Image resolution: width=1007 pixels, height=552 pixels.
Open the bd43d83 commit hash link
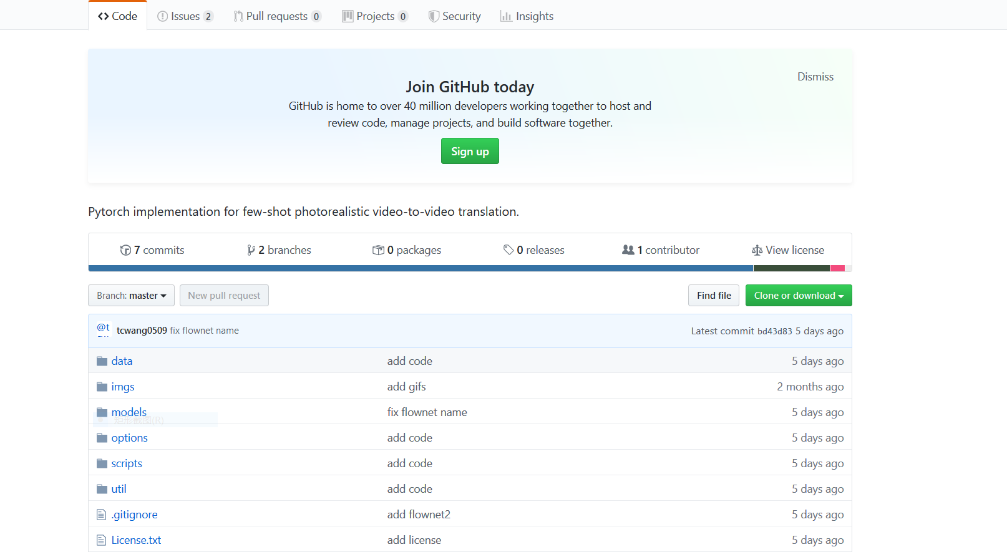[x=774, y=331]
